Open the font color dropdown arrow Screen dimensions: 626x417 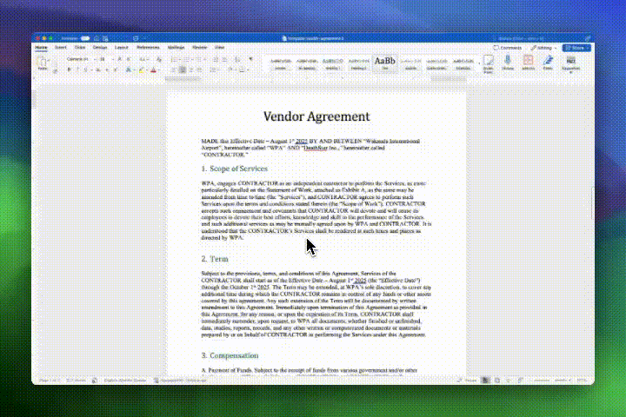pos(159,70)
